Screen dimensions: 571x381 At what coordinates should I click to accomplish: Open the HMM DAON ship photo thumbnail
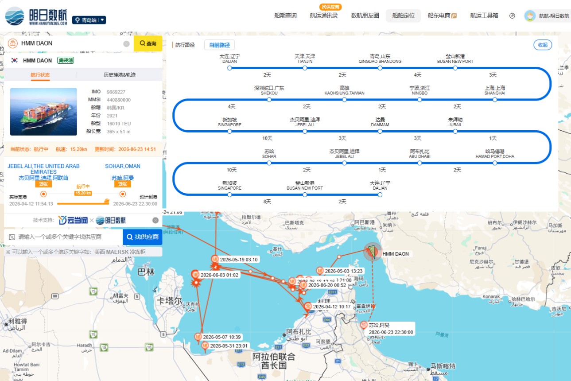pos(43,111)
